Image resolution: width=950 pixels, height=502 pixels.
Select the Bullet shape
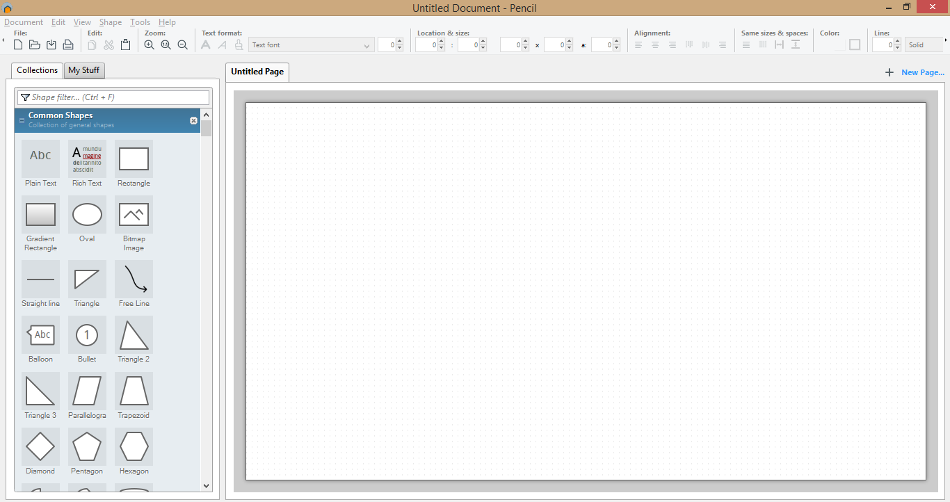[x=87, y=340]
